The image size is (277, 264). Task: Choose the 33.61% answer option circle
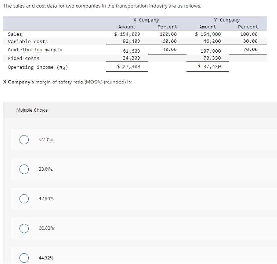point(24,169)
